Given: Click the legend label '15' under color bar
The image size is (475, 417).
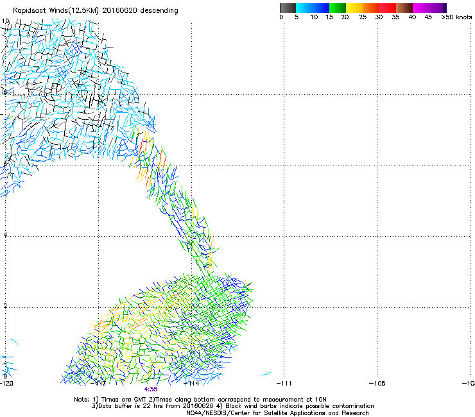Looking at the screenshot, I should 329,17.
